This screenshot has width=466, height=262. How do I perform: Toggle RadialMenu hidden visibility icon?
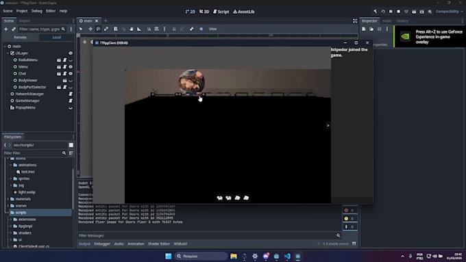(71, 60)
